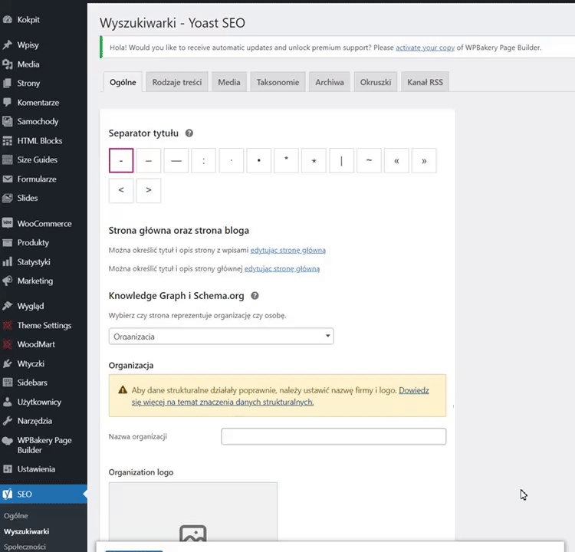Open the Media settings tab

229,82
